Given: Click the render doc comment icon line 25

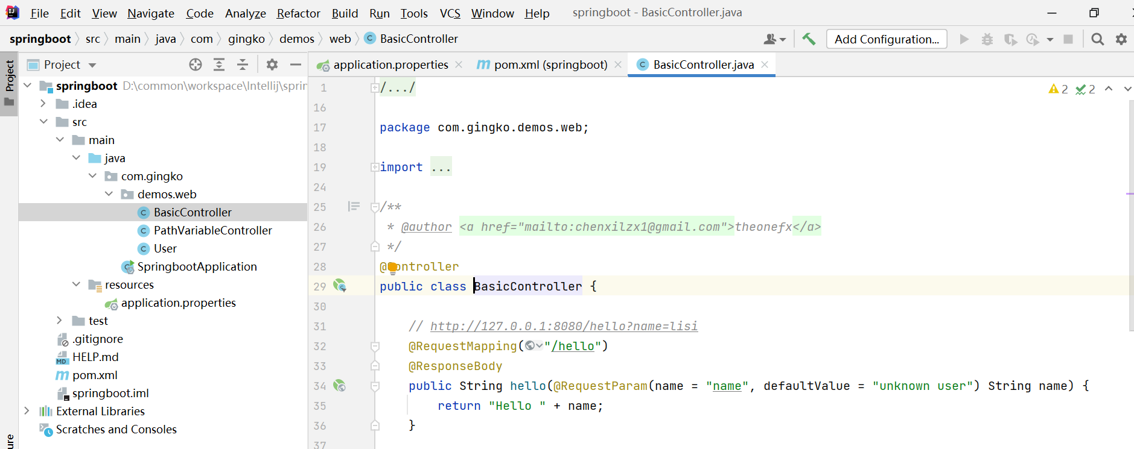Looking at the screenshot, I should pyautogui.click(x=354, y=207).
